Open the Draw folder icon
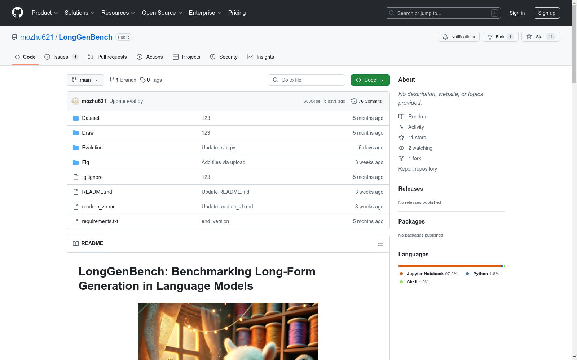Image resolution: width=577 pixels, height=360 pixels. pyautogui.click(x=76, y=133)
